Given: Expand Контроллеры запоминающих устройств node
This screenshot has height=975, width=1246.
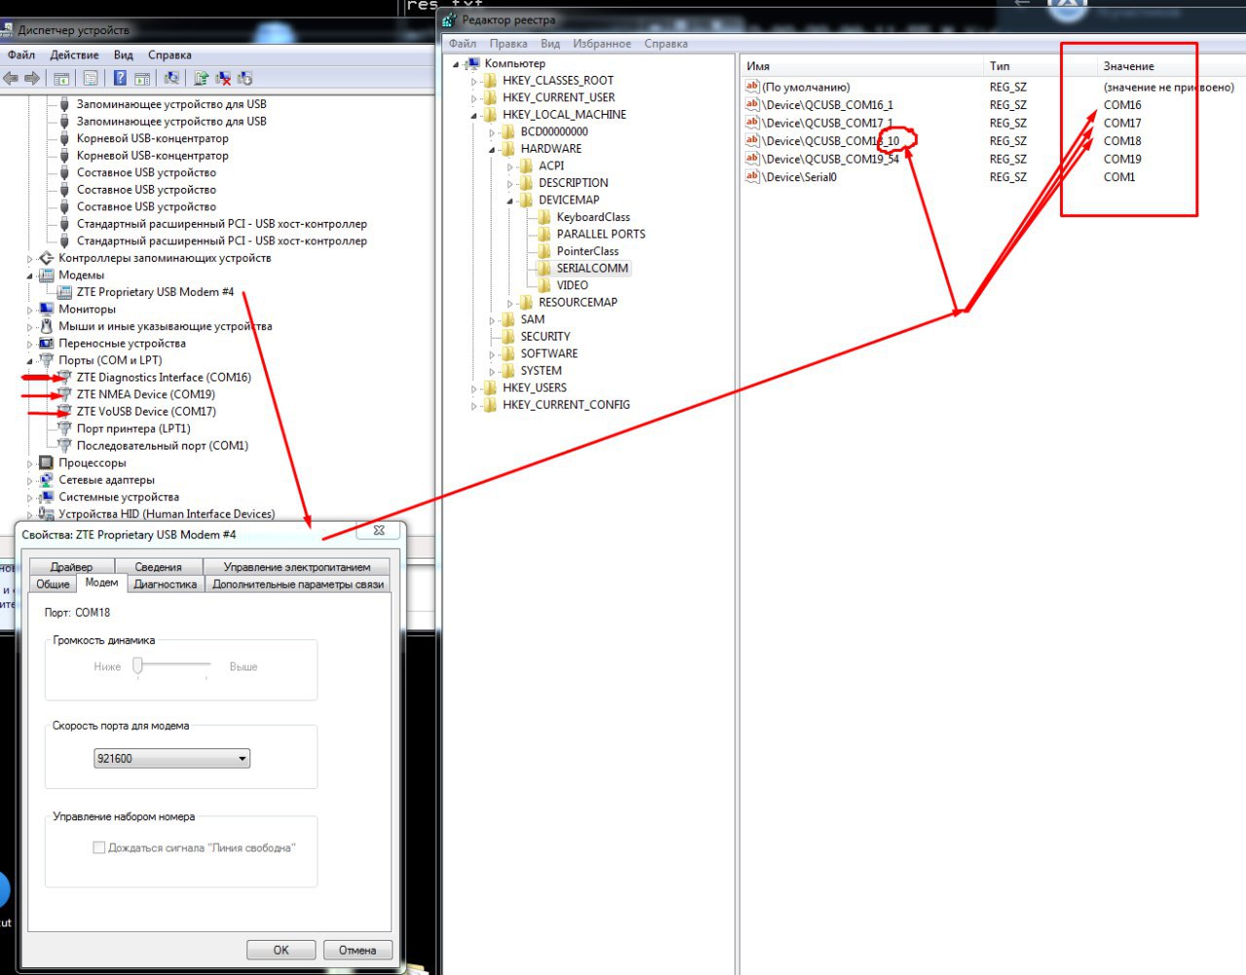Looking at the screenshot, I should [29, 259].
